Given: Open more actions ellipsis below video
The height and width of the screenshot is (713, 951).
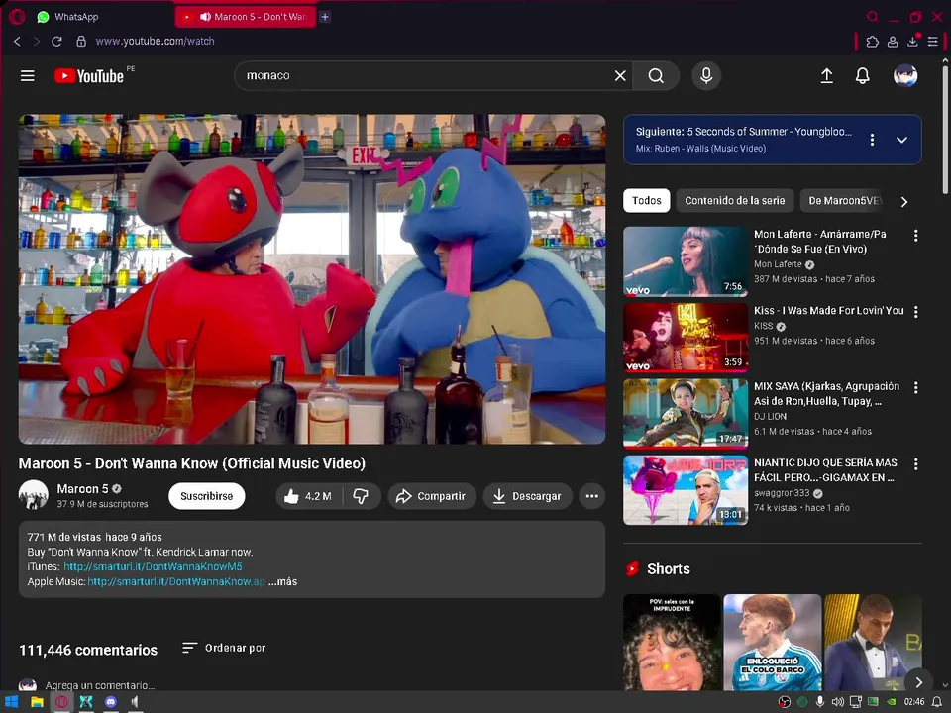Looking at the screenshot, I should [x=592, y=496].
